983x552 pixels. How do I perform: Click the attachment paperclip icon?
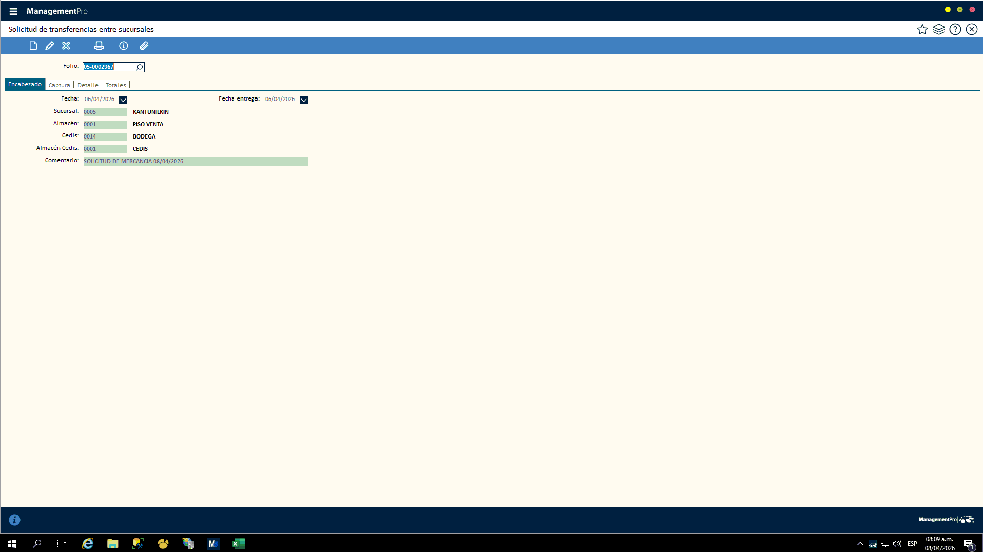coord(144,46)
